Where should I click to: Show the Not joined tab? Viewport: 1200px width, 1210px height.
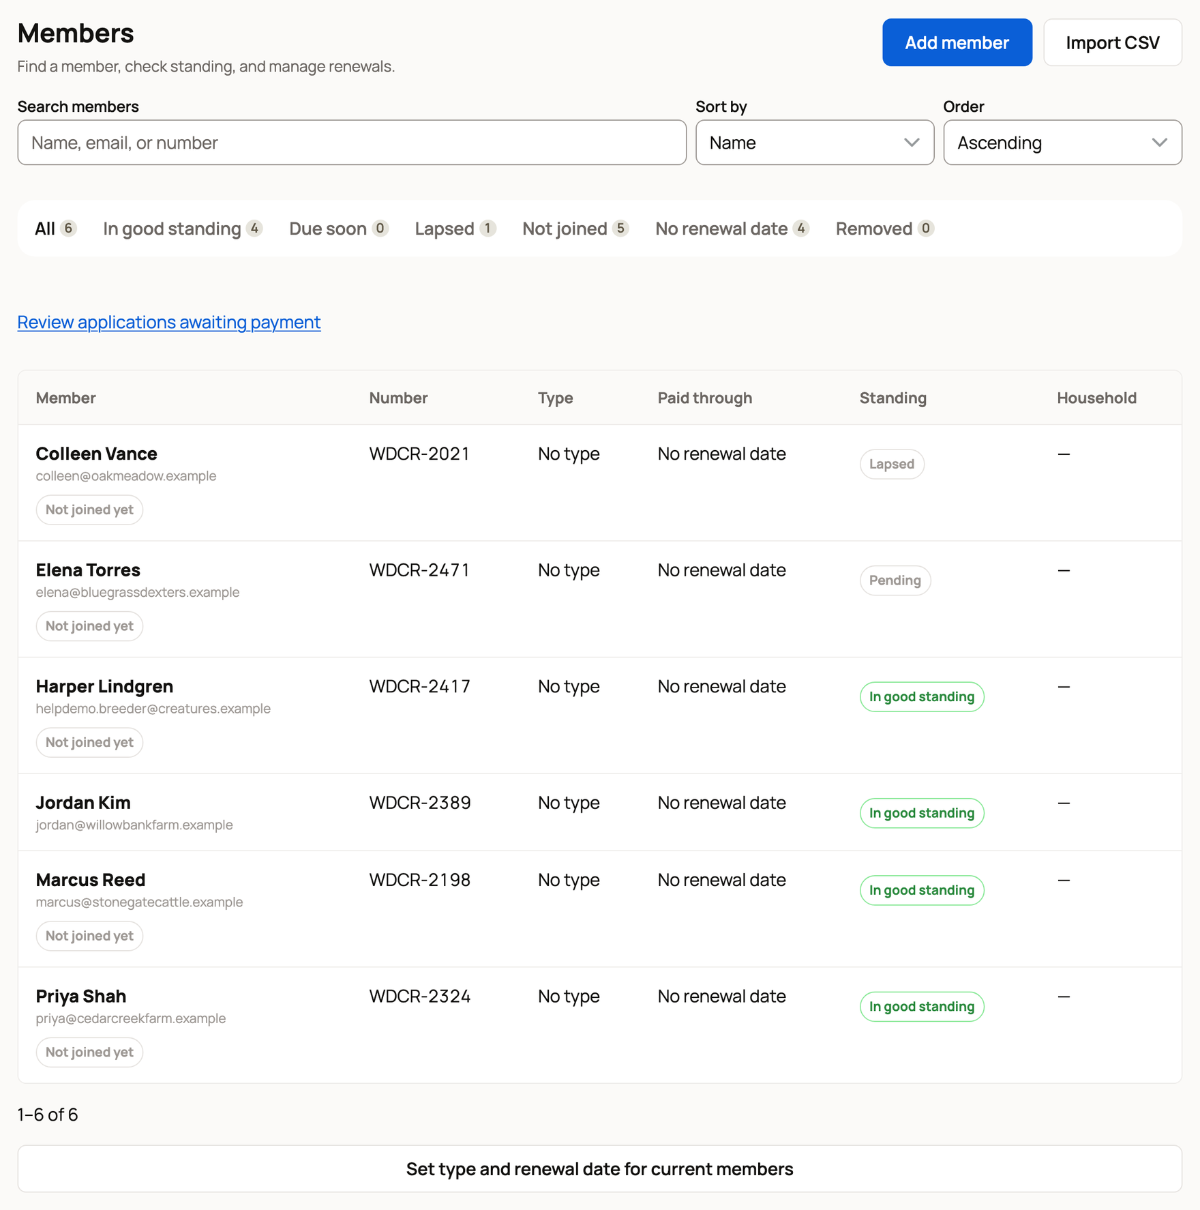click(x=575, y=228)
